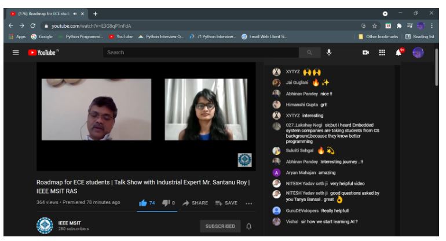Toggle the channel notification bell beside Subscribed
446x241 pixels.
249,226
